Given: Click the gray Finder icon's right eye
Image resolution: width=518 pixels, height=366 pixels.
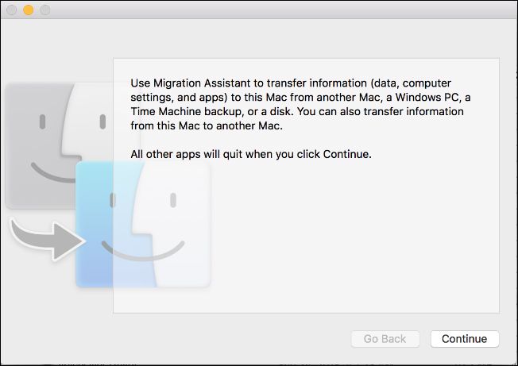Looking at the screenshot, I should point(102,122).
